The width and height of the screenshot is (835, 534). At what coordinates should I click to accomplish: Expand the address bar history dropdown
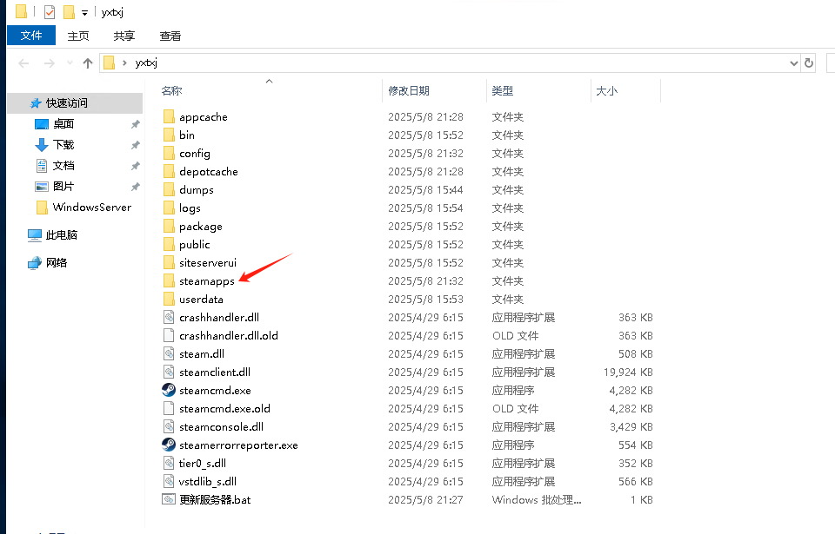tap(793, 63)
